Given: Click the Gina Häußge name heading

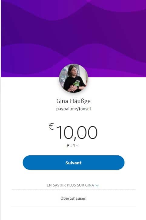Looking at the screenshot, I should 73,101.
